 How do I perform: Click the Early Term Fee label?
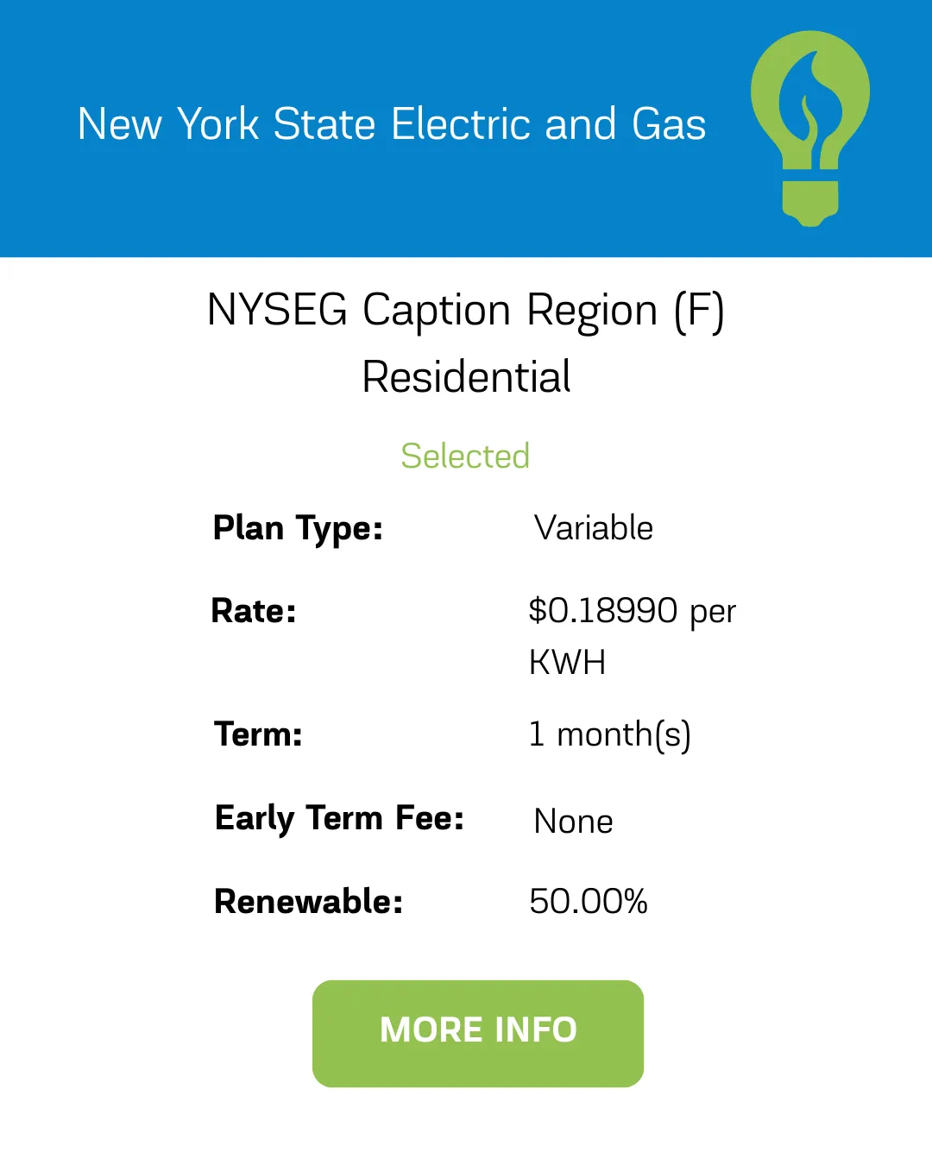click(339, 818)
